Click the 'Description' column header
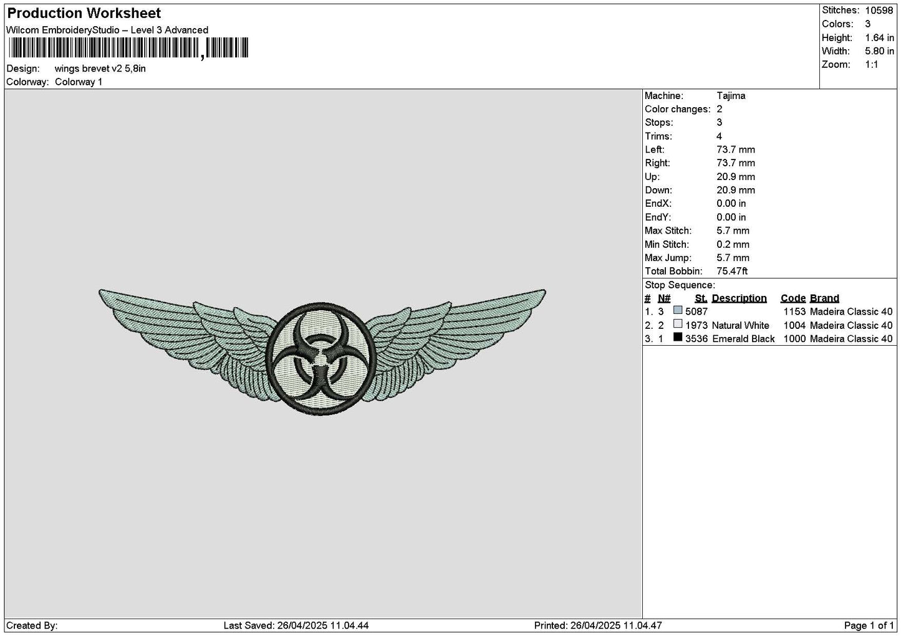 739,298
